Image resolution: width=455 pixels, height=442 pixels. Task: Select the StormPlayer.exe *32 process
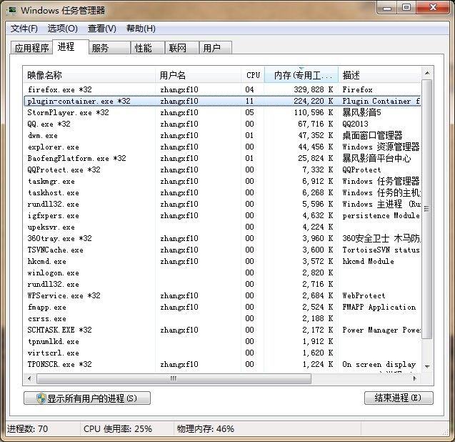[x=222, y=112]
